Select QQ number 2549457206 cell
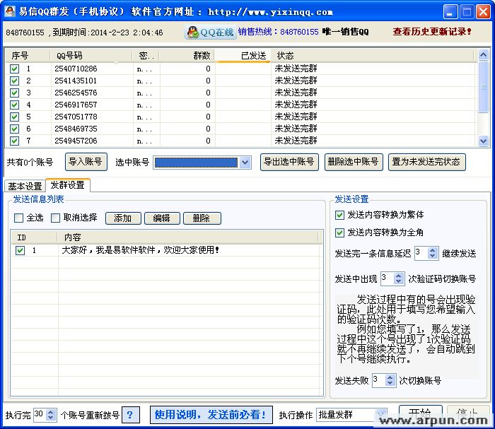 pos(76,141)
